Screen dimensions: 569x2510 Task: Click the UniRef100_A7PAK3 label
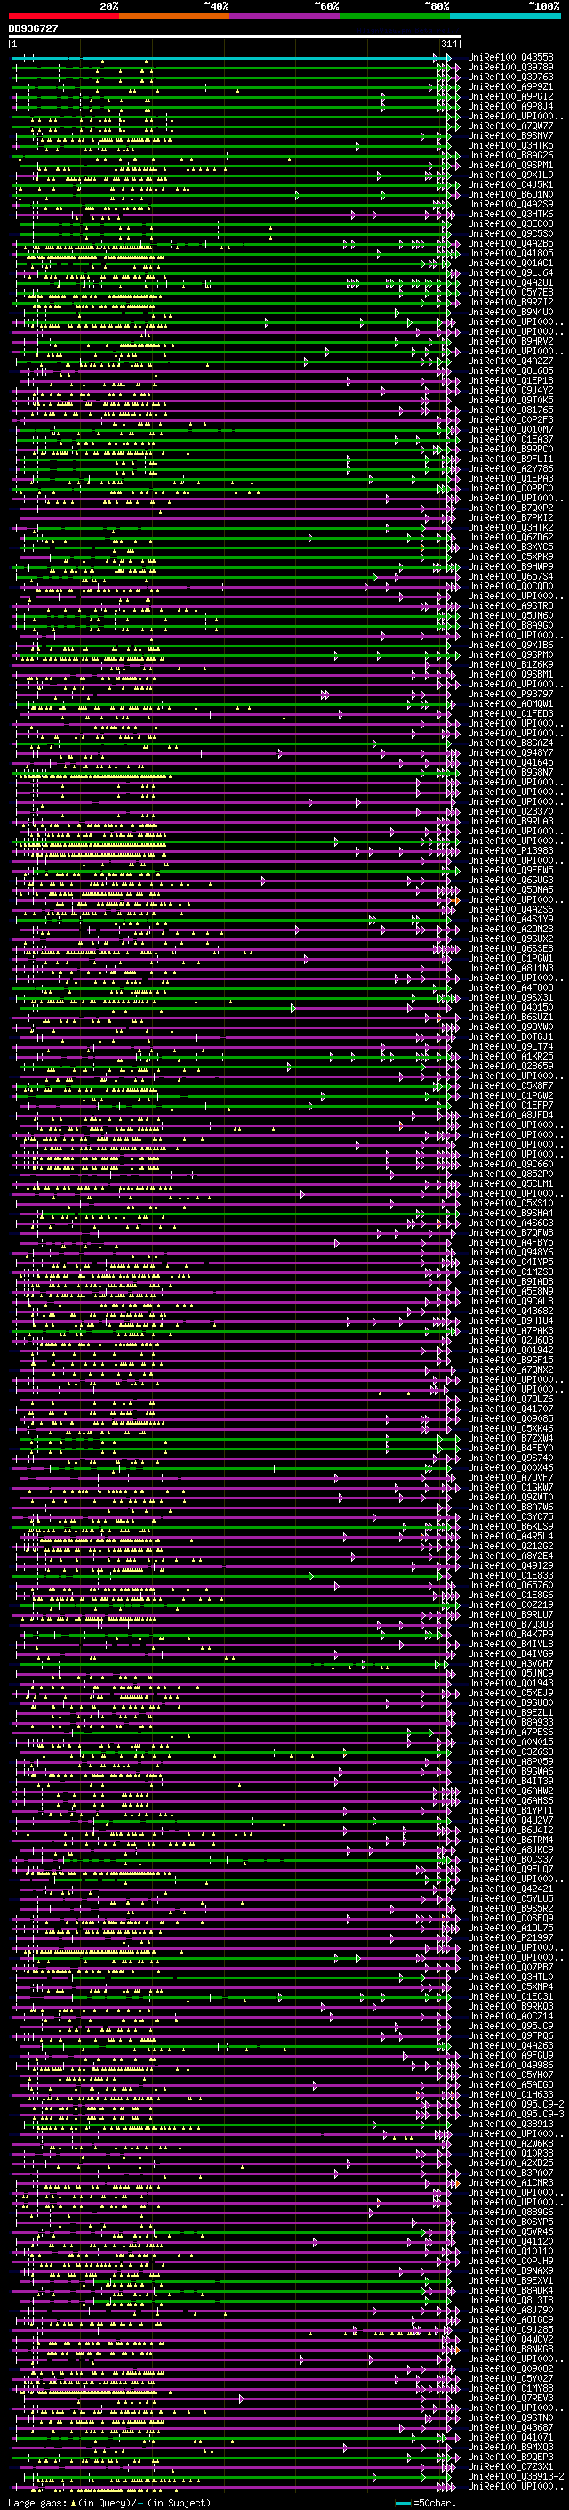click(x=510, y=1331)
